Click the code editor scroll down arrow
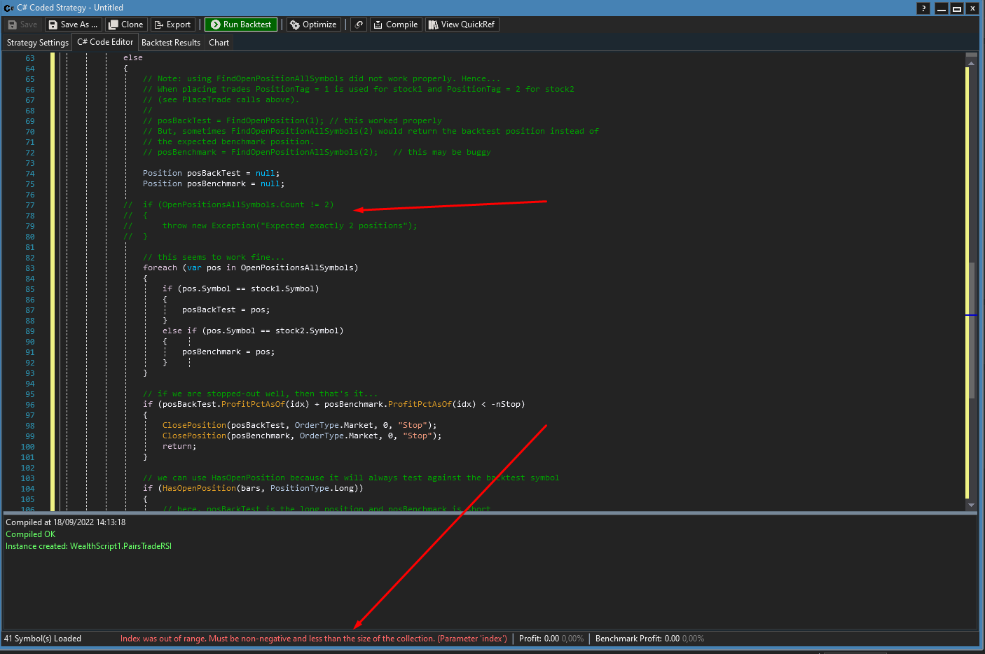 [x=970, y=505]
